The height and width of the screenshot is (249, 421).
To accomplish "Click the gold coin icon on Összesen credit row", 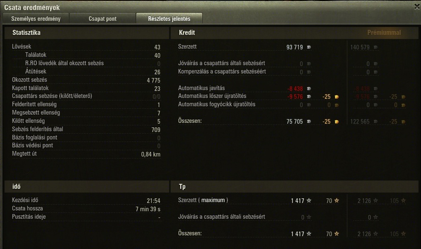I will tap(336, 122).
